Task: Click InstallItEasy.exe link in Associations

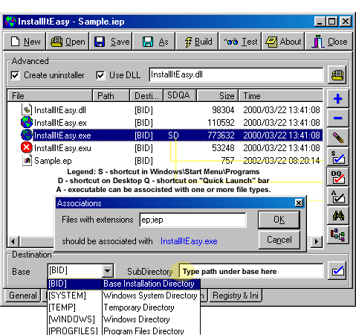Action: click(189, 241)
